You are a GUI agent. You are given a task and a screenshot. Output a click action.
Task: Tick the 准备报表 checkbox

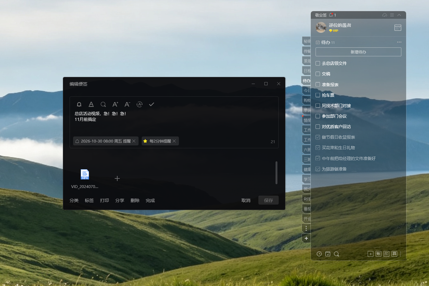(x=318, y=85)
